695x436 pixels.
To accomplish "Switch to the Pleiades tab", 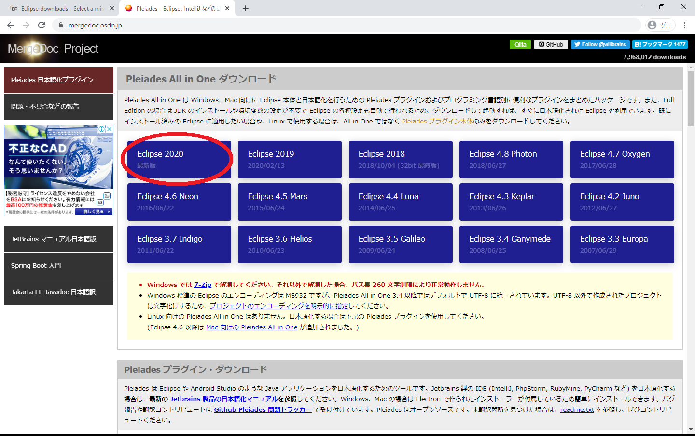I will tap(177, 8).
